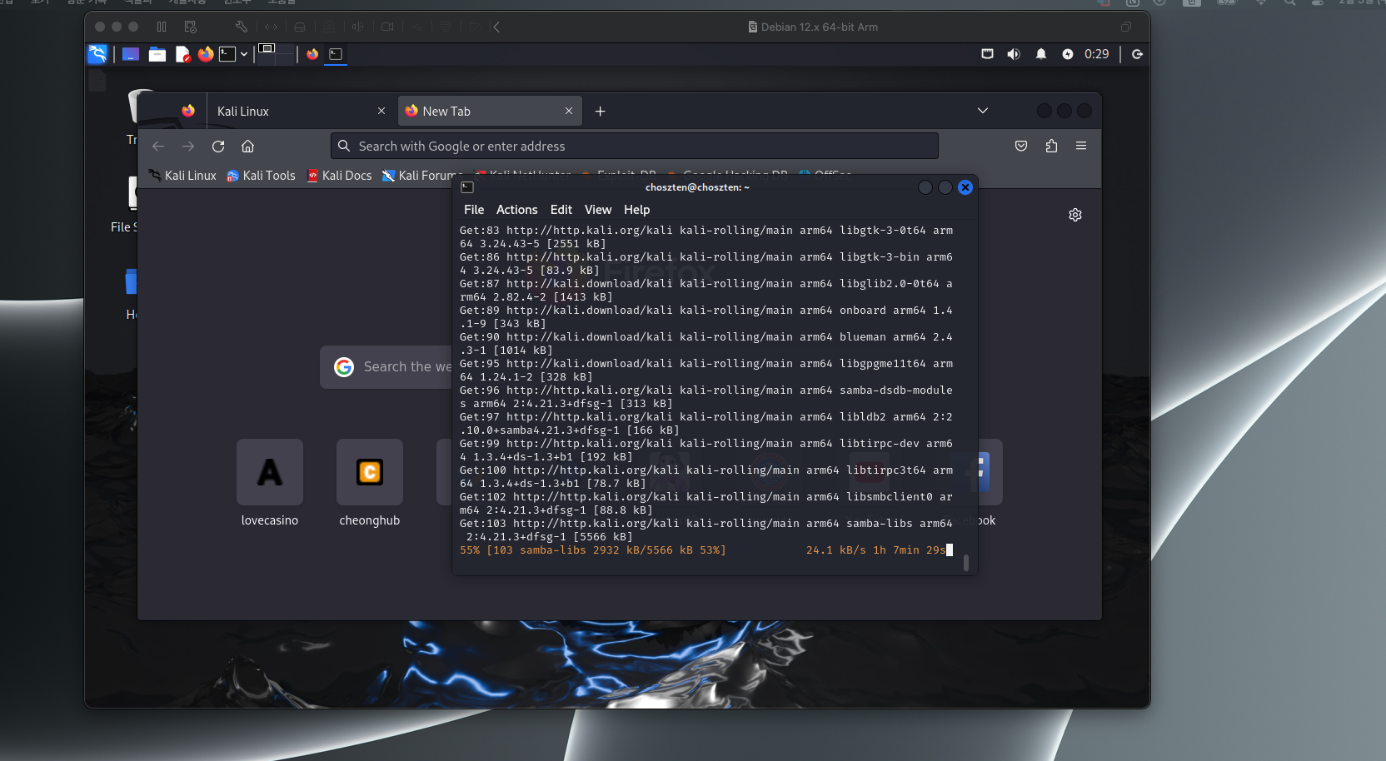Switch to Firefox window in taskbar

312,54
